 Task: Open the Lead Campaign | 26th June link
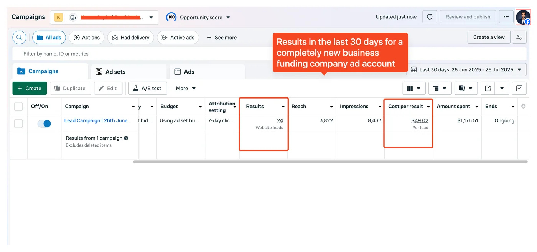(98, 120)
